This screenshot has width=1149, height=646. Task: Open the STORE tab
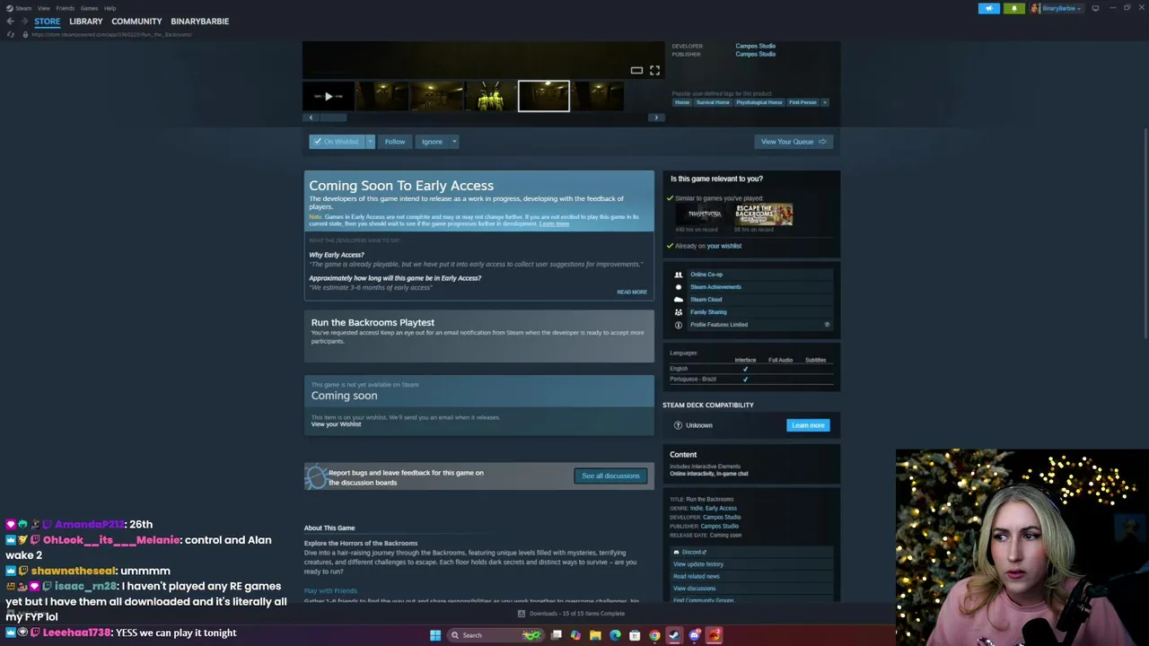[47, 21]
